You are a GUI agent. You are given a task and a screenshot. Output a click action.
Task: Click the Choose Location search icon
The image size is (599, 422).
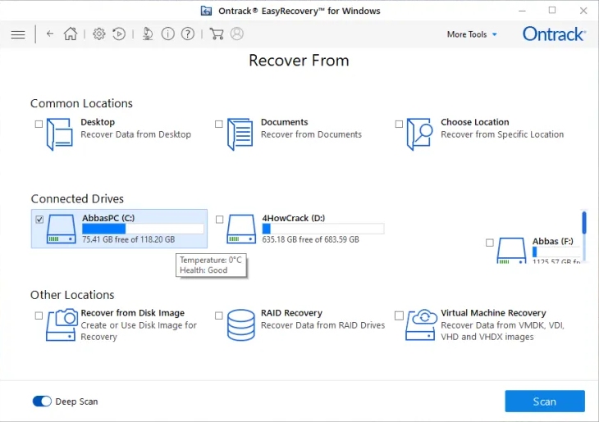(420, 134)
